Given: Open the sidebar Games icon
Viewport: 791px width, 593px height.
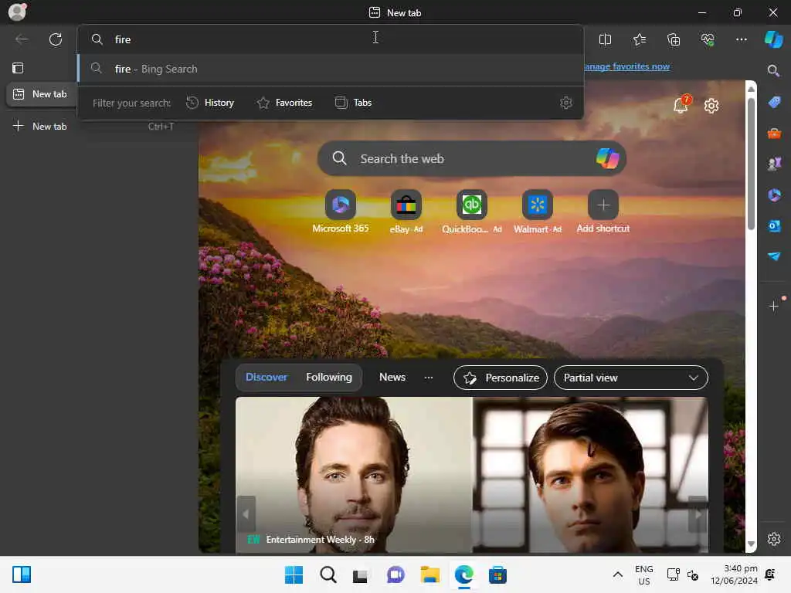Looking at the screenshot, I should tap(774, 164).
